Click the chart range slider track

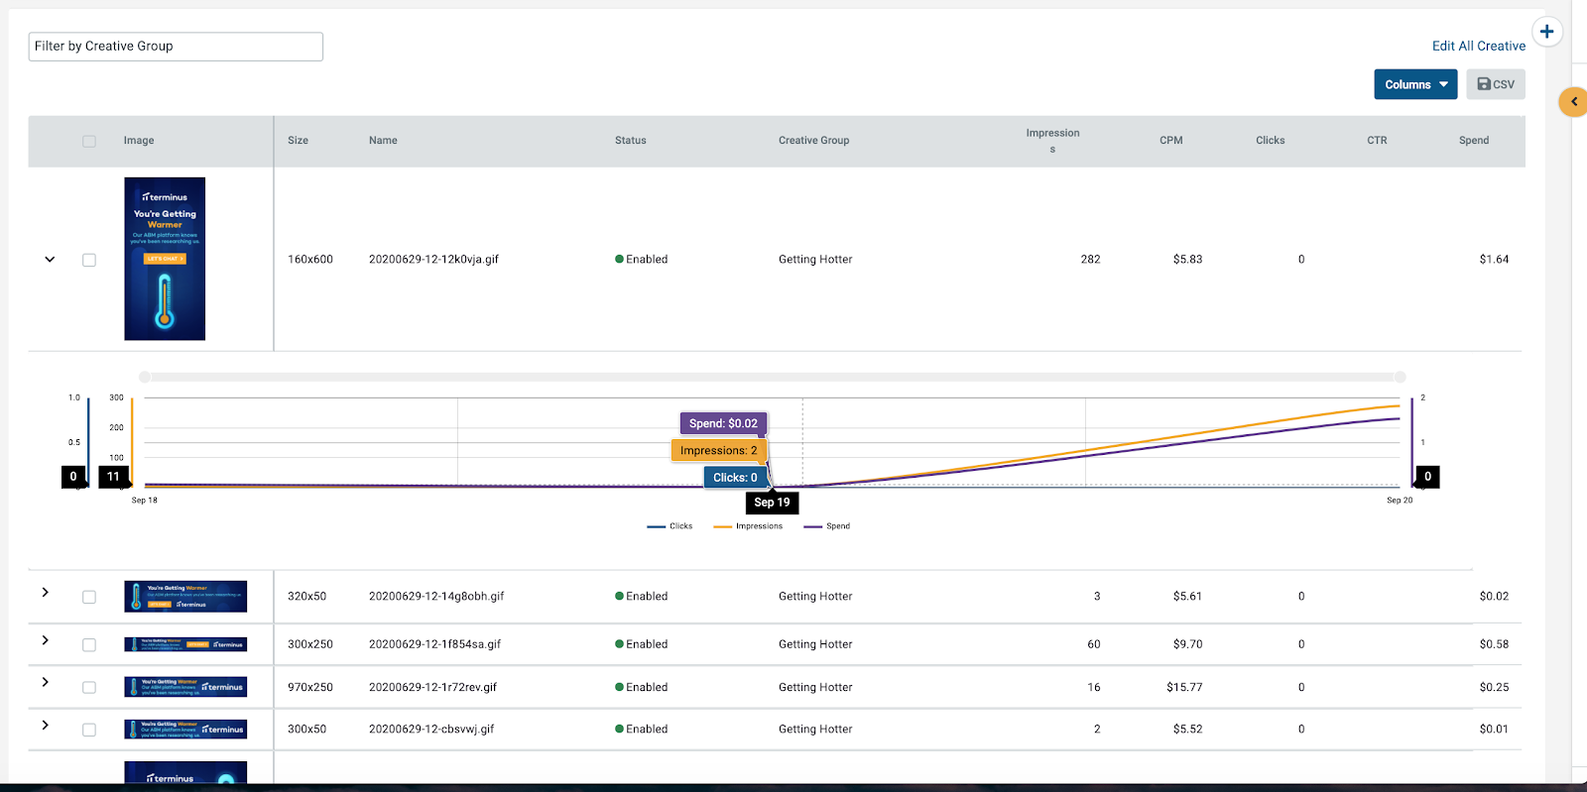pyautogui.click(x=773, y=377)
